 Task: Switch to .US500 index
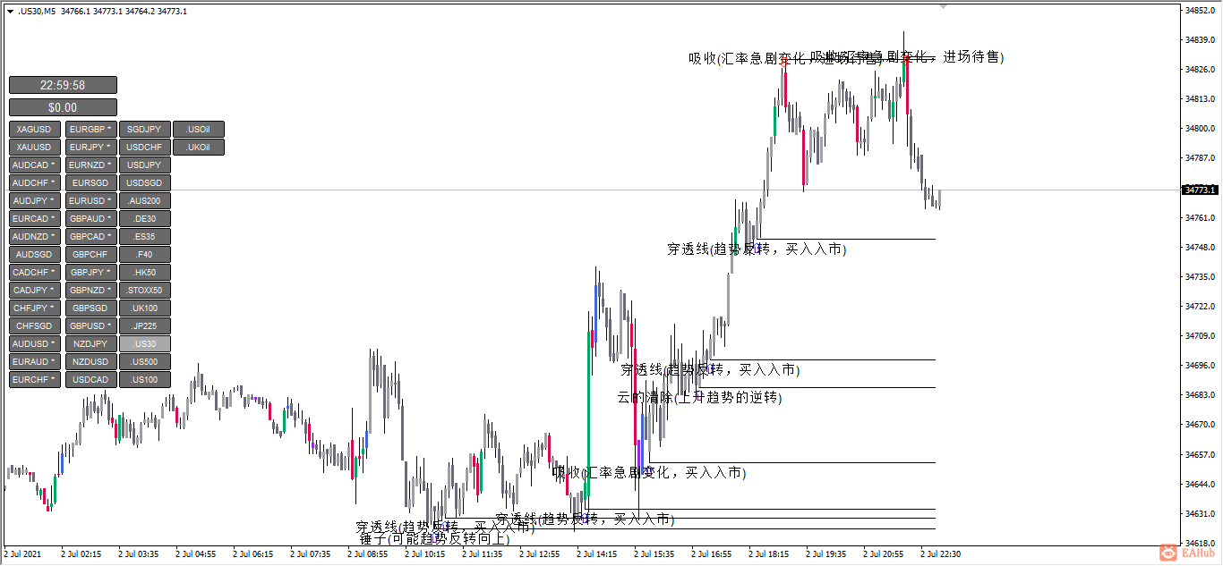point(144,362)
